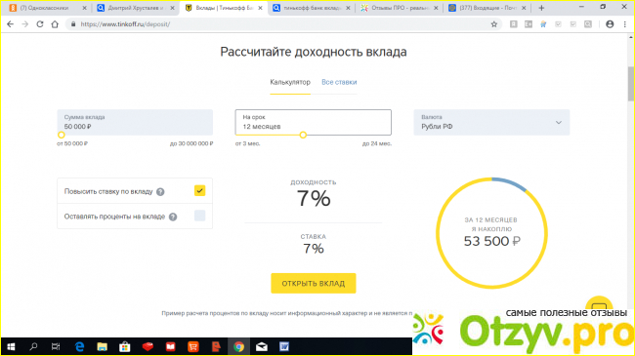Screen dimensions: 635x356
Task: Switch to the Все ставки tab
Action: tap(339, 82)
